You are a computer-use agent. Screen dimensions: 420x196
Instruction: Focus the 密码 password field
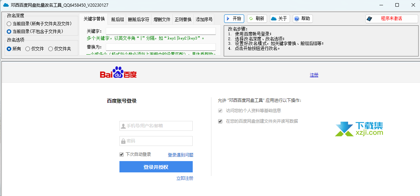point(156,141)
